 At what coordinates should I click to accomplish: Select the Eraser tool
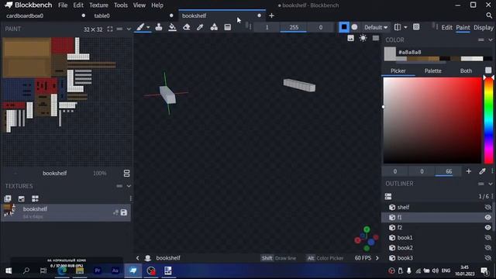click(x=186, y=27)
